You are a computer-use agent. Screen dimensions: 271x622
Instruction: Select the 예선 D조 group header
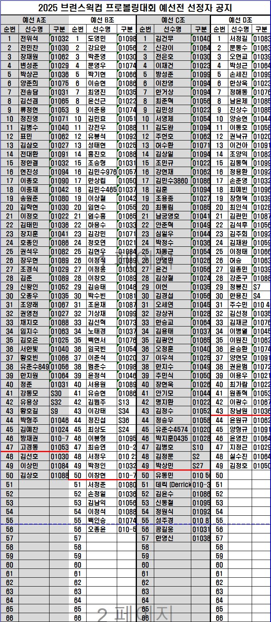240,20
